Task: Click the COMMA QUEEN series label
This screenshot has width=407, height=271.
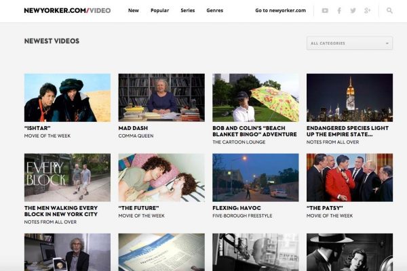Action: 136,136
